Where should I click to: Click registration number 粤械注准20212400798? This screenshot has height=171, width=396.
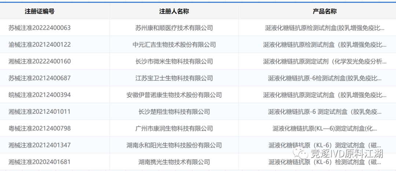coord(40,129)
